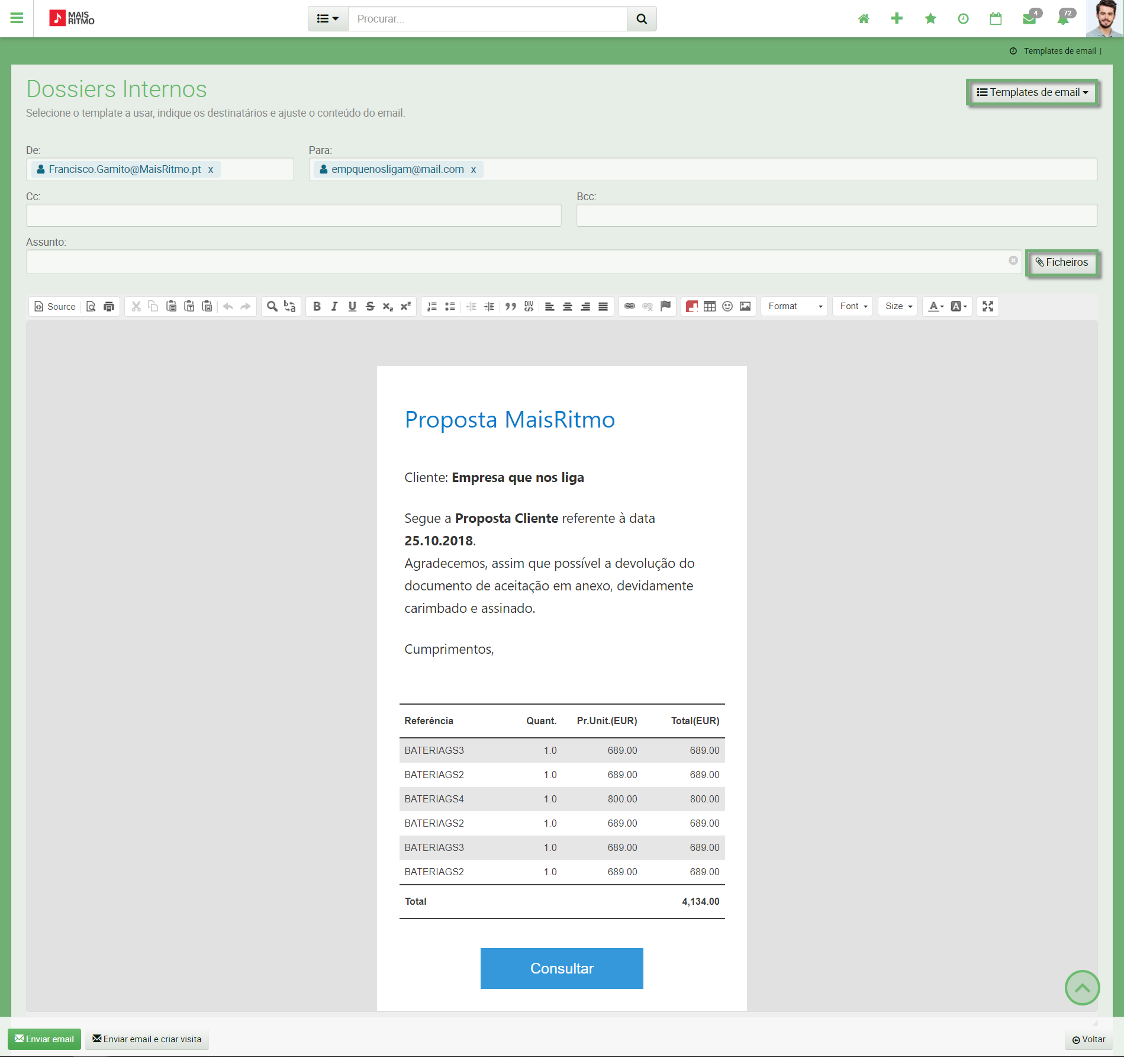The image size is (1124, 1057).
Task: Click Find magnifier in editor toolbar
Action: [272, 306]
